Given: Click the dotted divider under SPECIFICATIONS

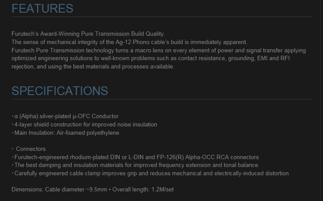Looking at the screenshot, I should [x=161, y=99].
